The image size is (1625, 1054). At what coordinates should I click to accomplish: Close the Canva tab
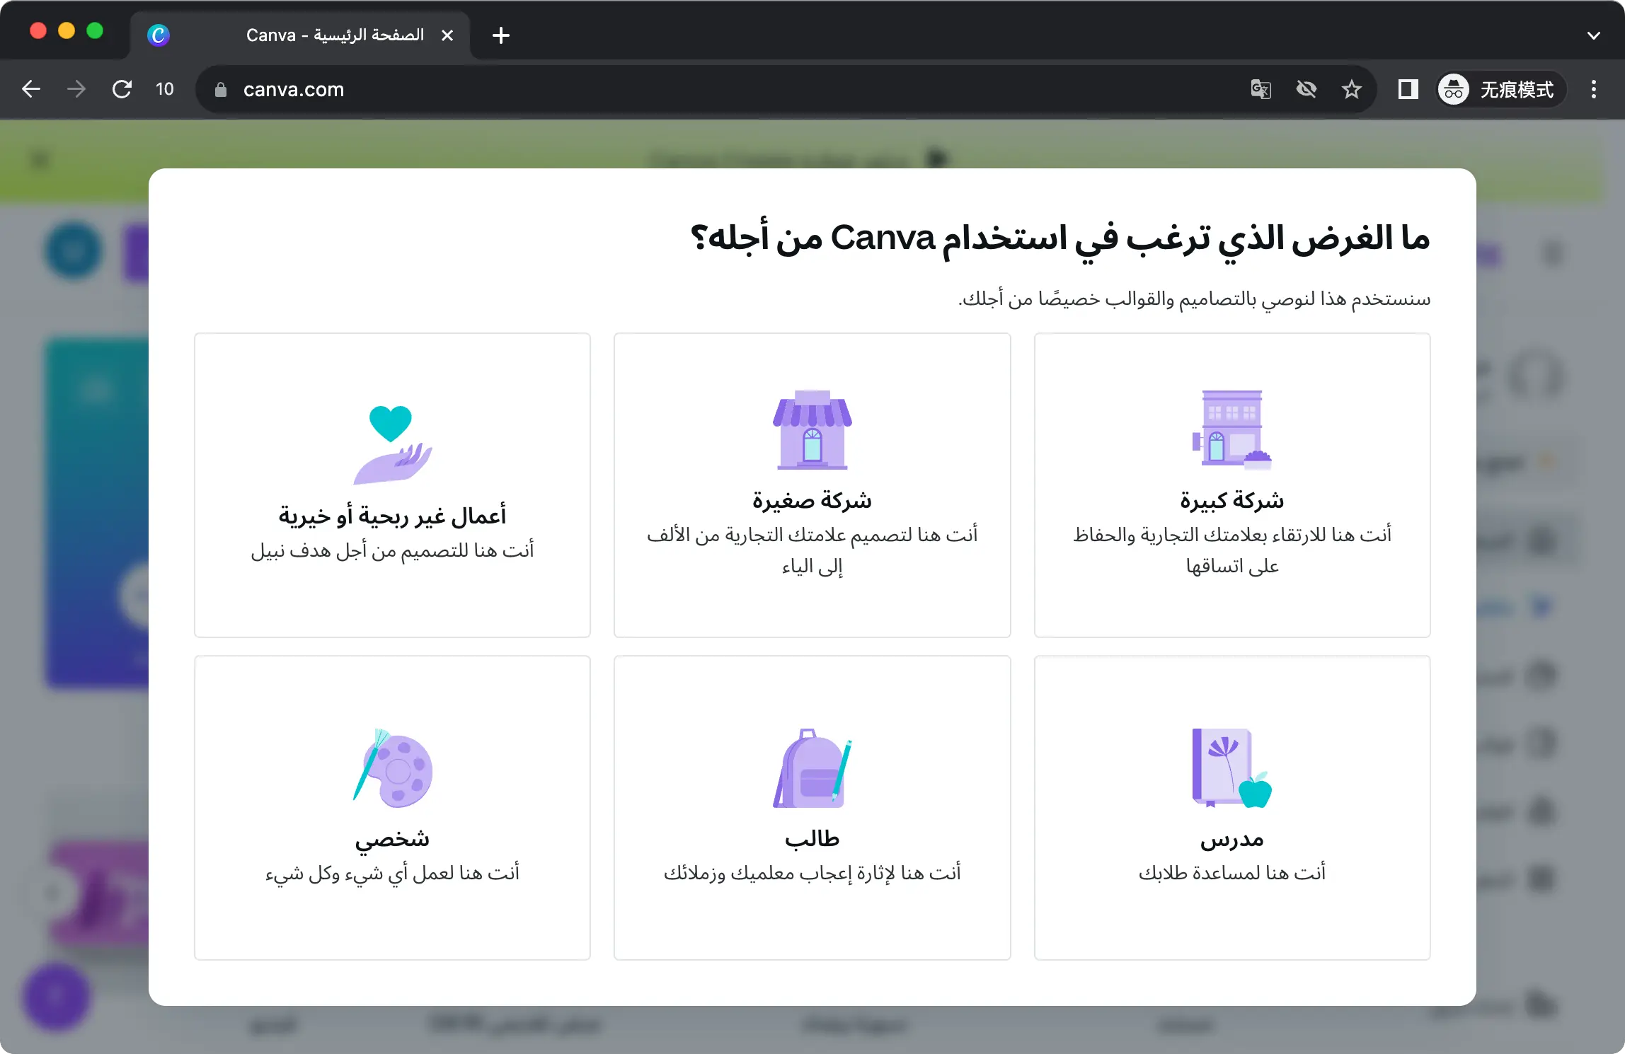(447, 35)
